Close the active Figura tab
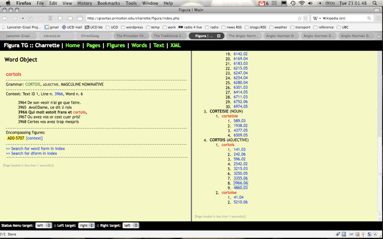This screenshot has width=383, height=239. coord(218,36)
